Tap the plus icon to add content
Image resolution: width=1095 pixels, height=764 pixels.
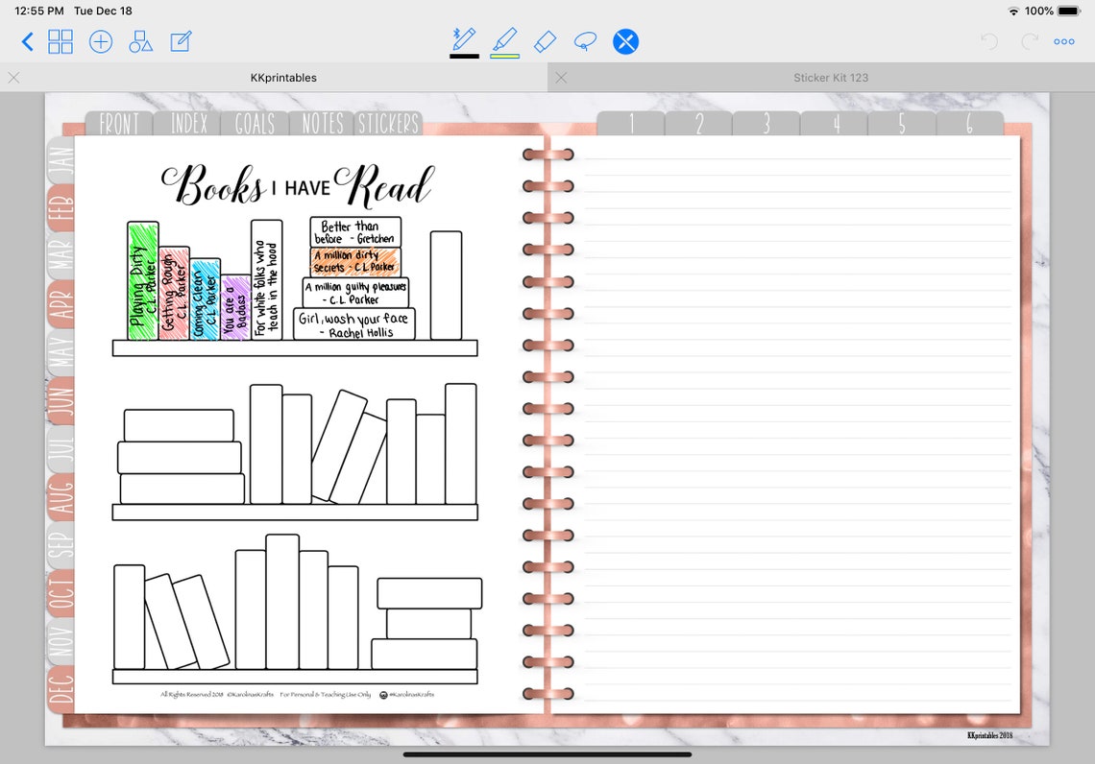coord(101,41)
